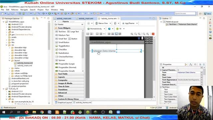213x120 pixels.
Task: Open Layouts palette category
Action: pos(69,77)
